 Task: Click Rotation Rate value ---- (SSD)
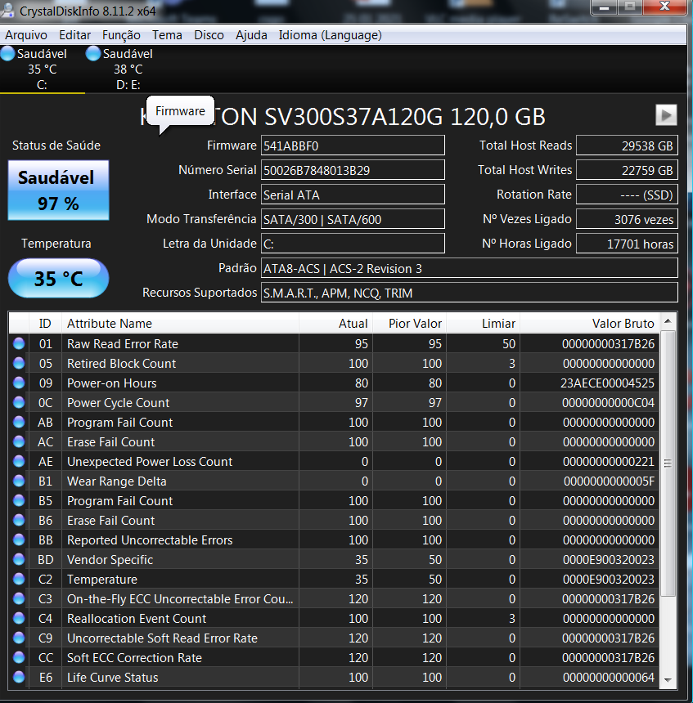627,195
